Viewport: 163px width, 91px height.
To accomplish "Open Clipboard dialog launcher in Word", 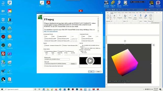I will pos(112,21).
